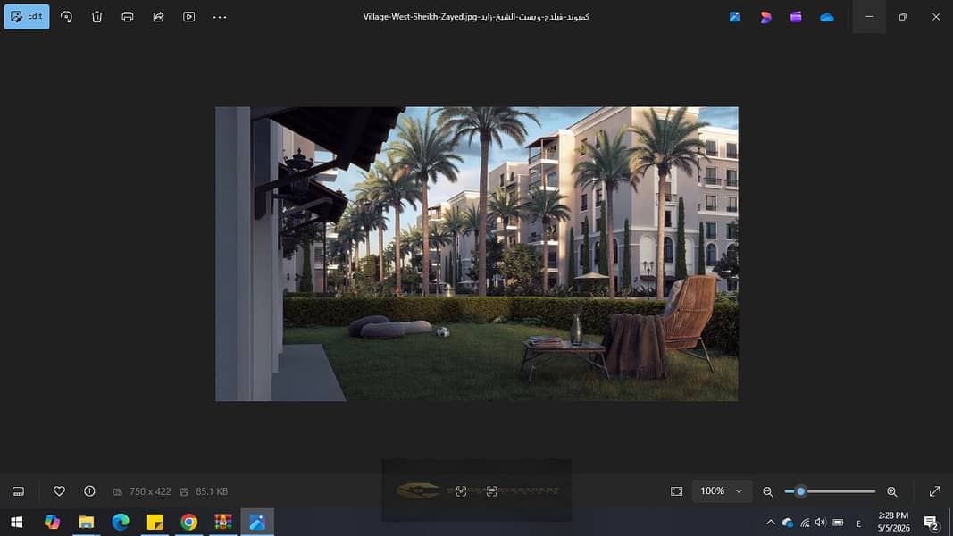
Task: Expand the 100% zoom dropdown
Action: (x=722, y=491)
